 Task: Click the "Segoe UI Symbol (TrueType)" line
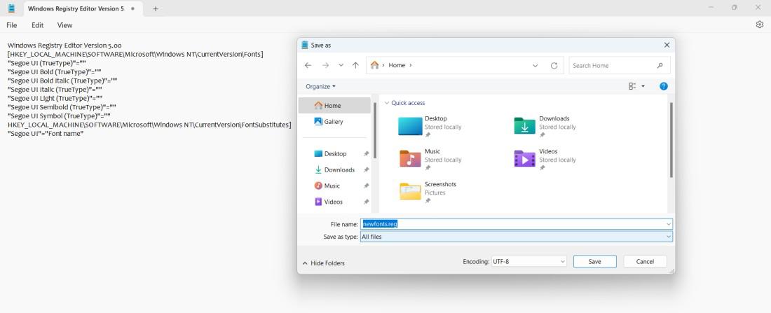59,116
